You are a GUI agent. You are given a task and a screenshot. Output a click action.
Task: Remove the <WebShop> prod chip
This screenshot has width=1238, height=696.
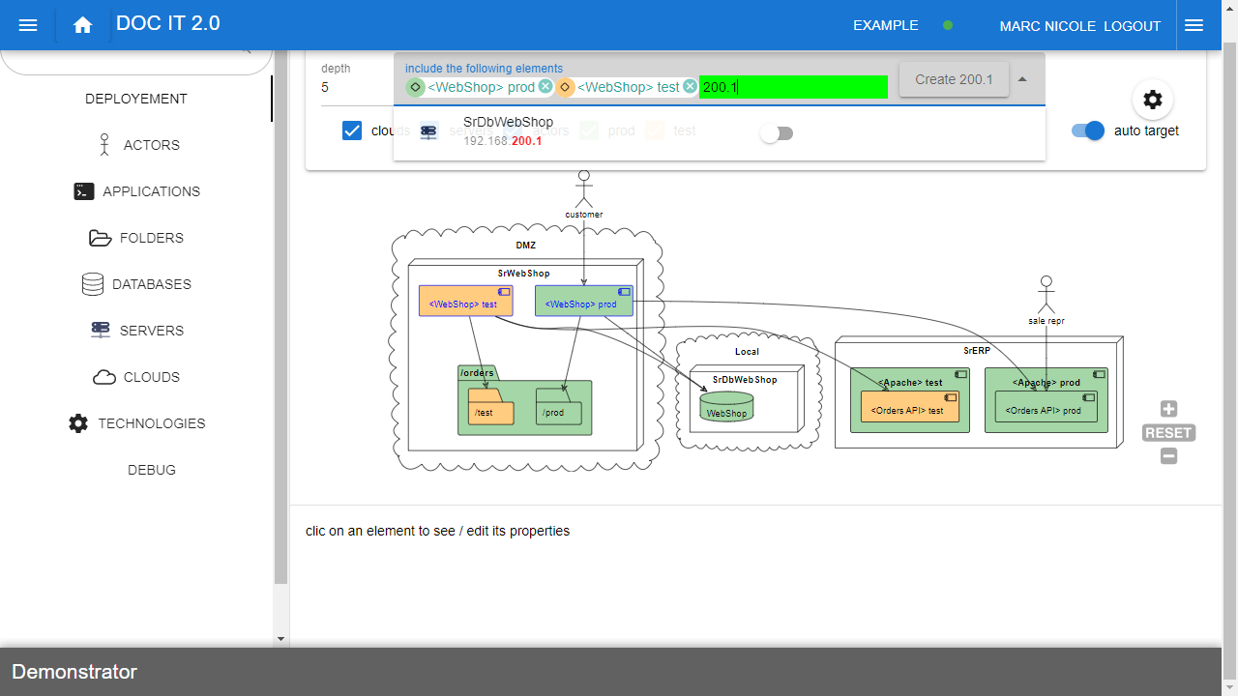[x=545, y=87]
